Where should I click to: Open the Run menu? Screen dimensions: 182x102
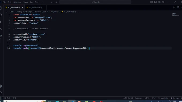36,2
